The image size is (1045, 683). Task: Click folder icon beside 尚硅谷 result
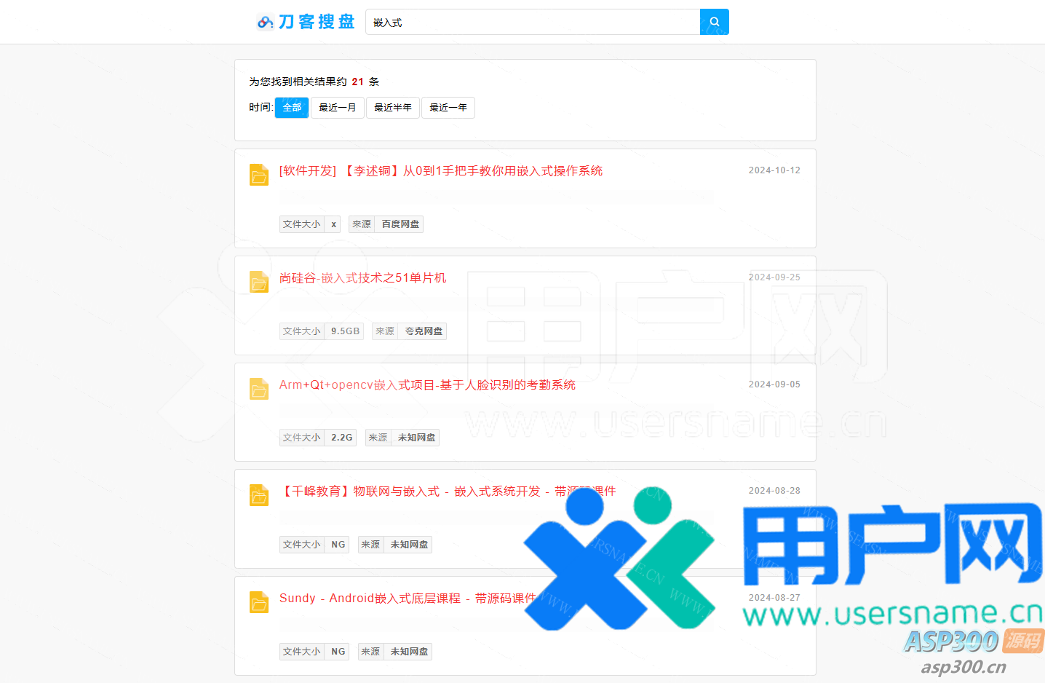(259, 282)
